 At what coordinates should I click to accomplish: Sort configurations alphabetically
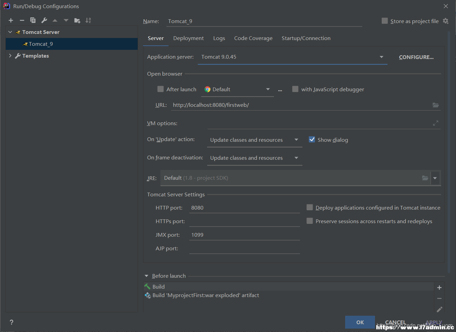[x=88, y=20]
